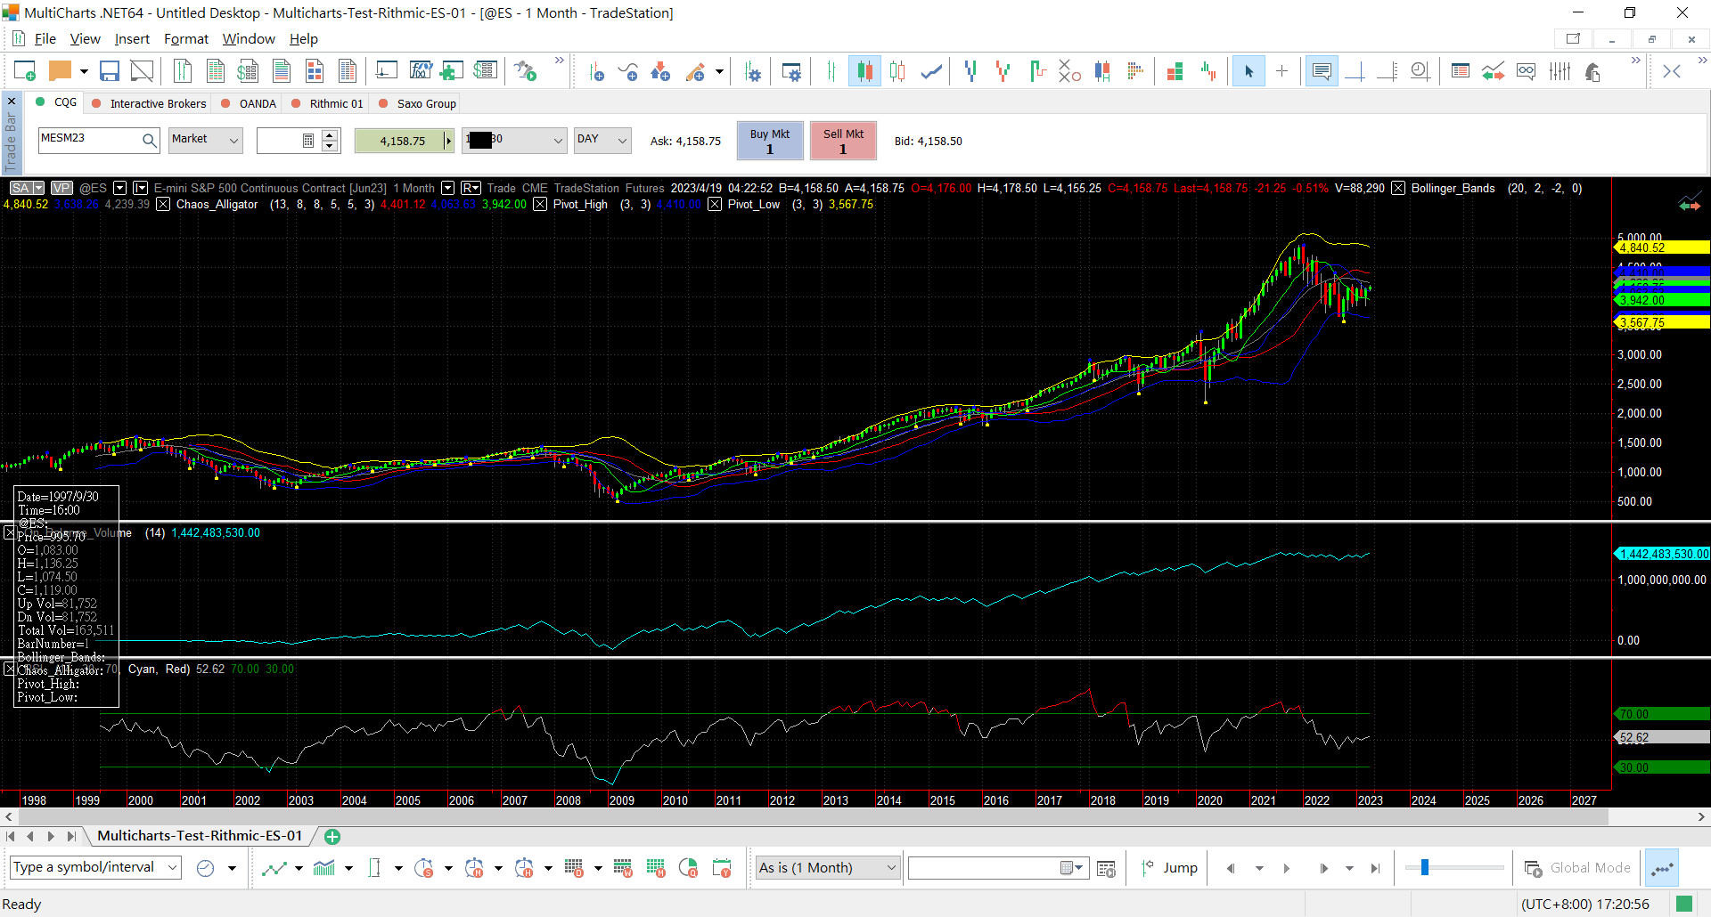Select the OANDA broker tab

[249, 103]
